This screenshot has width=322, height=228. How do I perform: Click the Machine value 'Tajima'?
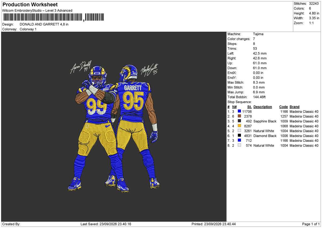point(258,34)
